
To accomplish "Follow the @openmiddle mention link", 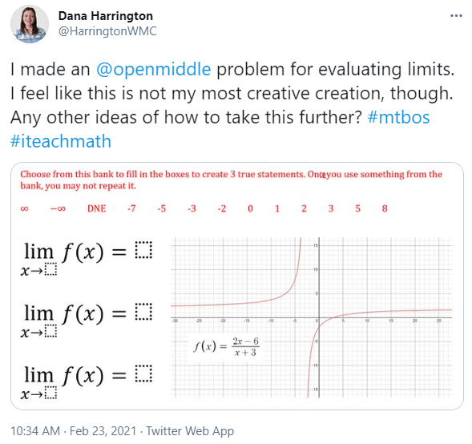I will [154, 69].
